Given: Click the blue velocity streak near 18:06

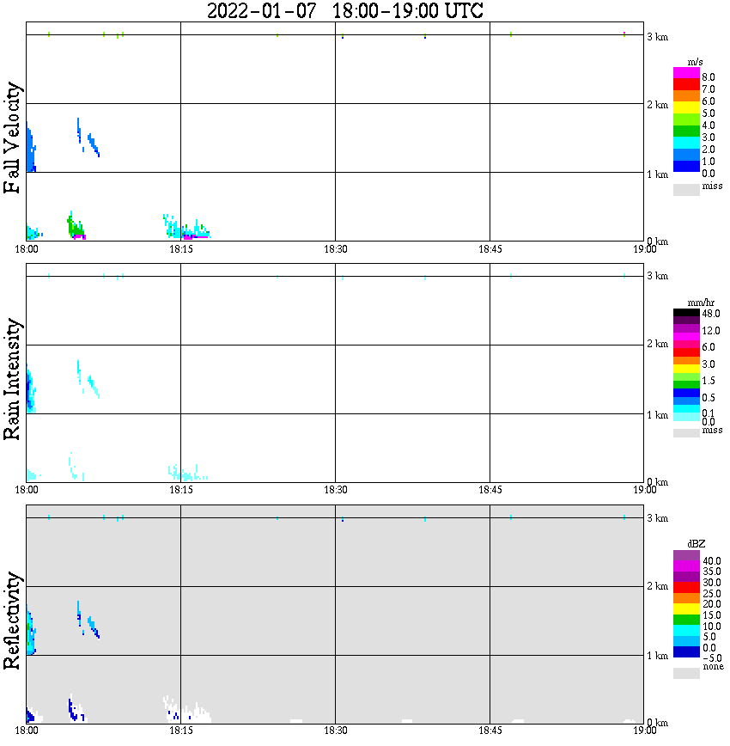Looking at the screenshot, I should pyautogui.click(x=94, y=144).
